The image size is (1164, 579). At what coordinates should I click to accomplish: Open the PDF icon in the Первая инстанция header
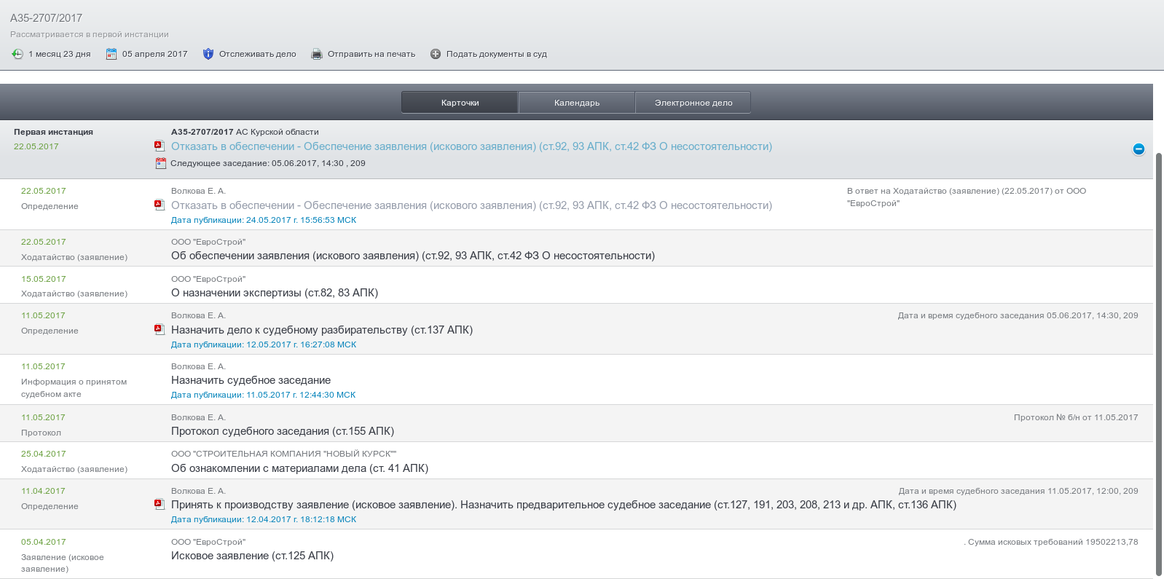click(x=160, y=146)
